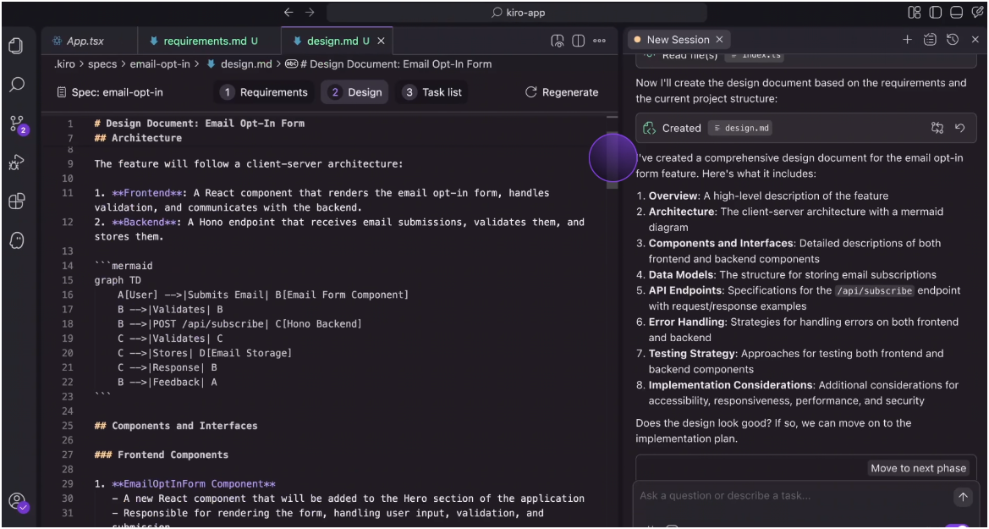Screen dimensions: 989x529
Task: Toggle the Kiro chat panel icon
Action: (x=977, y=13)
